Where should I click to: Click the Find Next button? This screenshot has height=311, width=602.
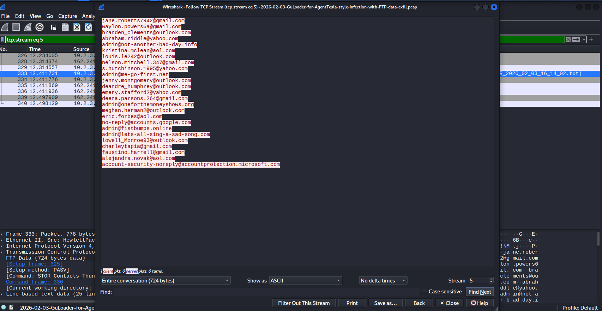tap(480, 292)
